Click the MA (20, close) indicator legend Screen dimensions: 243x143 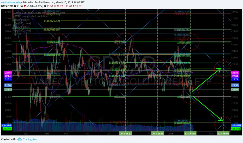22,27
